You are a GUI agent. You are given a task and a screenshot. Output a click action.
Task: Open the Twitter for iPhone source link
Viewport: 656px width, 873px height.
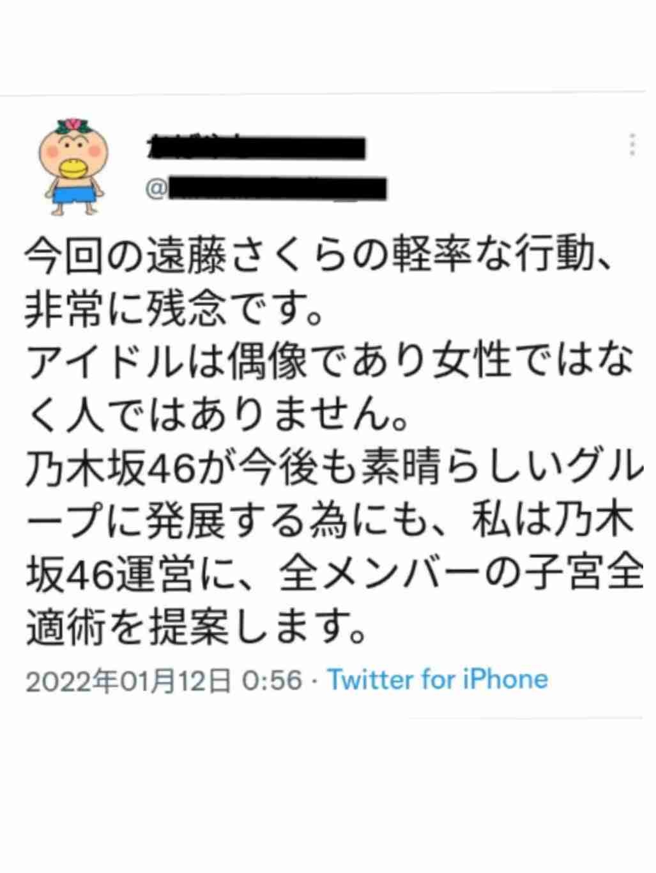(x=438, y=679)
